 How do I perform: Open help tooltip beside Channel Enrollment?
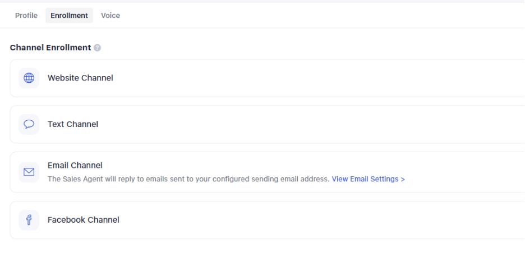point(98,48)
